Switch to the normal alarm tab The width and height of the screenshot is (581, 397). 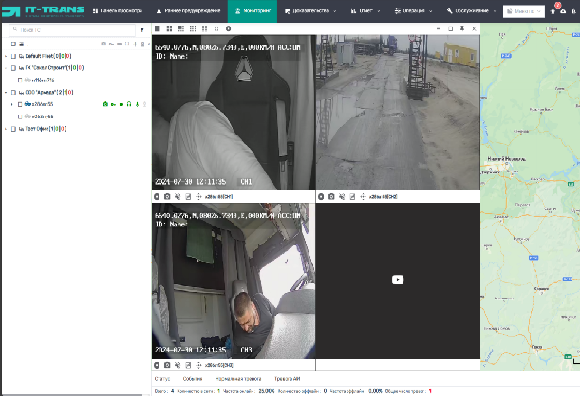coord(238,379)
